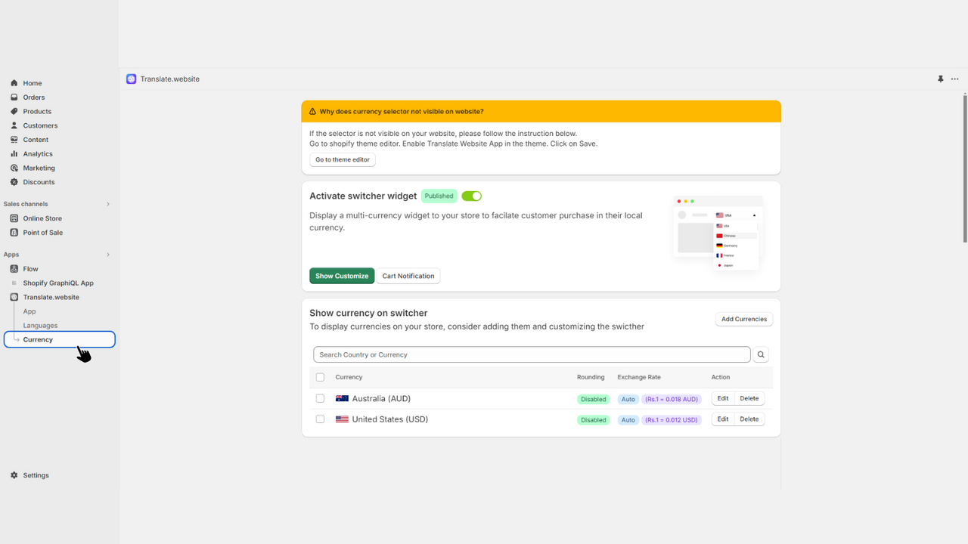Screen dimensions: 968x544
Task: Click Disabled rounding badge for United States
Action: 594,420
